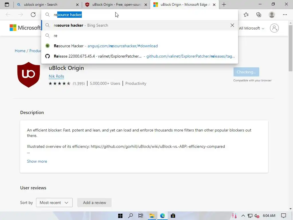Show hidden system tray icons
The image size is (293, 220).
point(243,216)
